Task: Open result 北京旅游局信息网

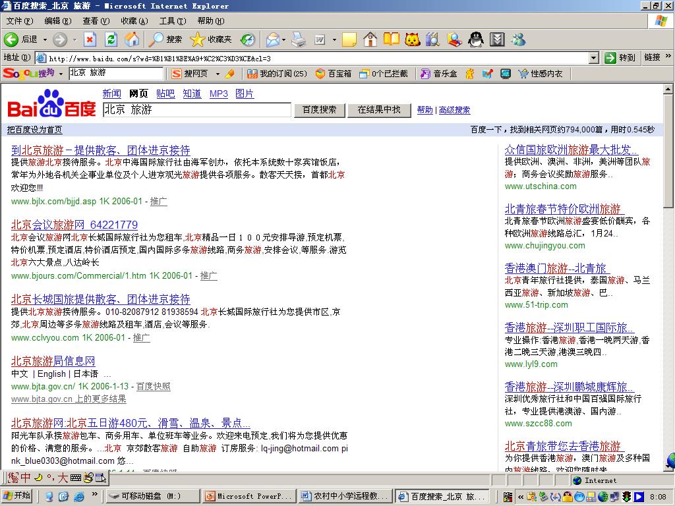Action: (x=53, y=361)
